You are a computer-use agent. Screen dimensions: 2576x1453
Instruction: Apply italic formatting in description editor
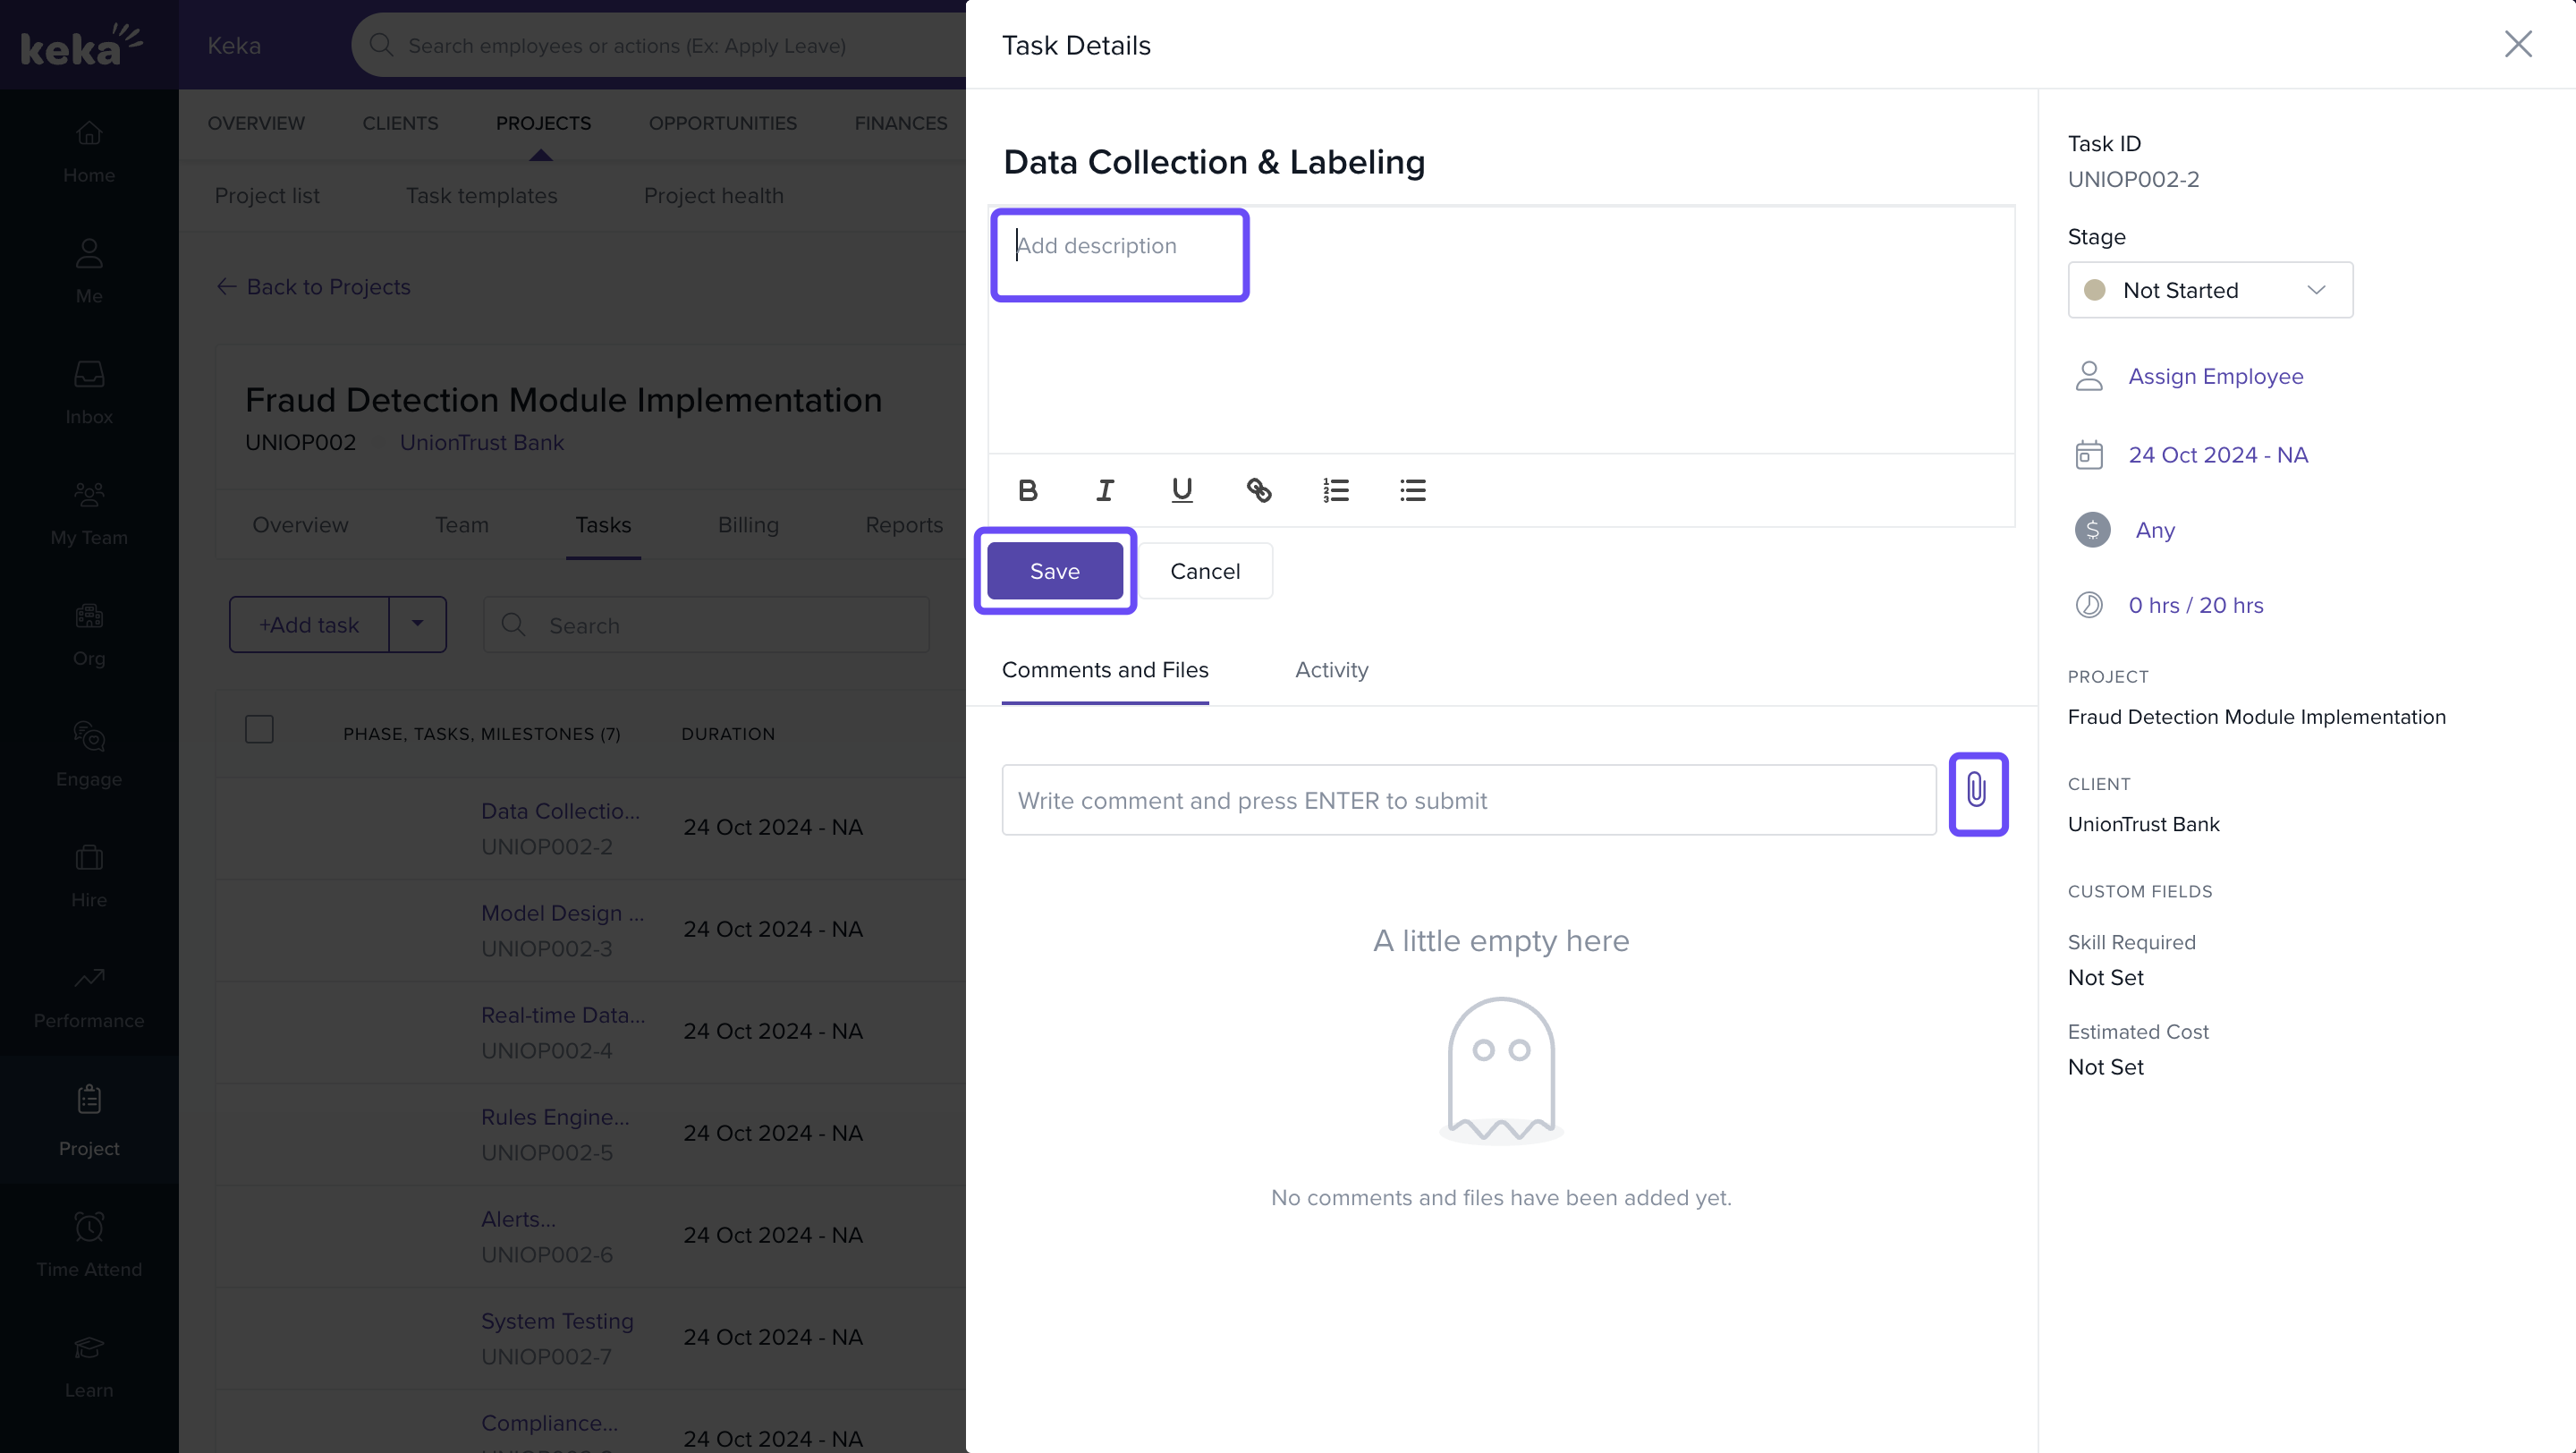1104,490
